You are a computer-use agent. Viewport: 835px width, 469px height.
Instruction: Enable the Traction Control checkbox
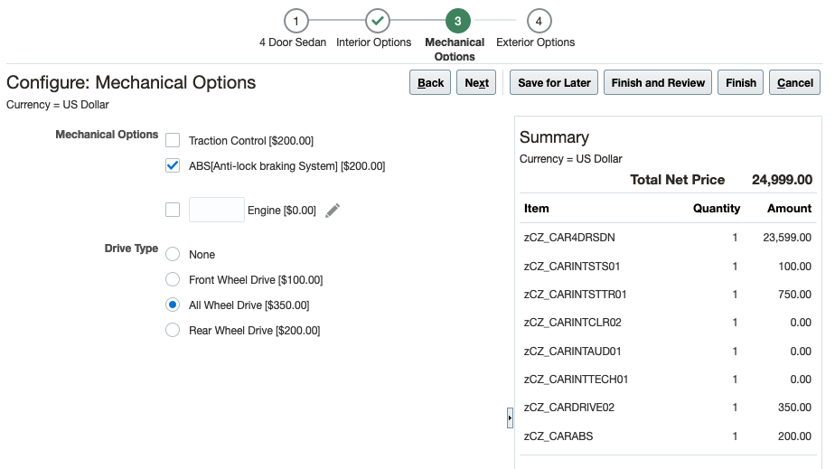click(x=173, y=141)
